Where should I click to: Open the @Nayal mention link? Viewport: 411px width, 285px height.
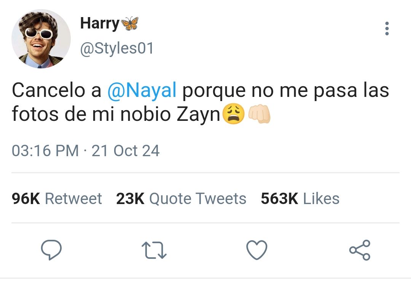pos(142,90)
